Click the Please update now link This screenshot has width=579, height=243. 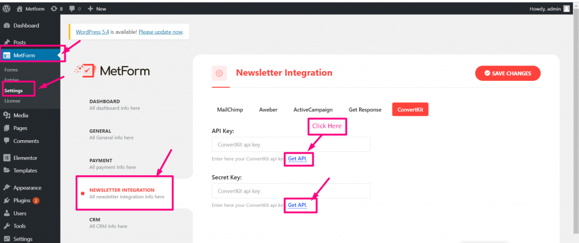click(x=161, y=32)
